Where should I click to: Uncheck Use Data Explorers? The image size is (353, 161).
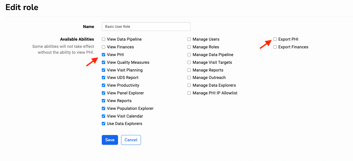(103, 123)
